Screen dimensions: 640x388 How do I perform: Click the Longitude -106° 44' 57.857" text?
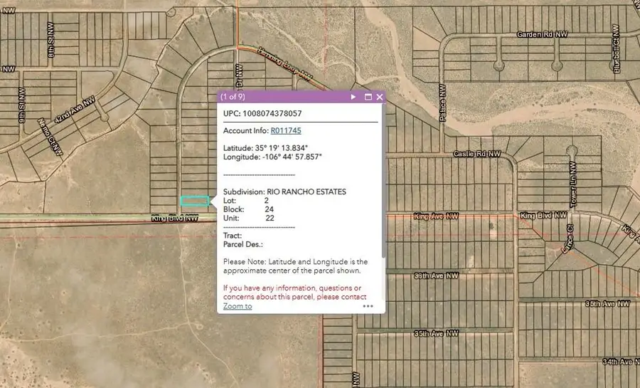pyautogui.click(x=272, y=157)
